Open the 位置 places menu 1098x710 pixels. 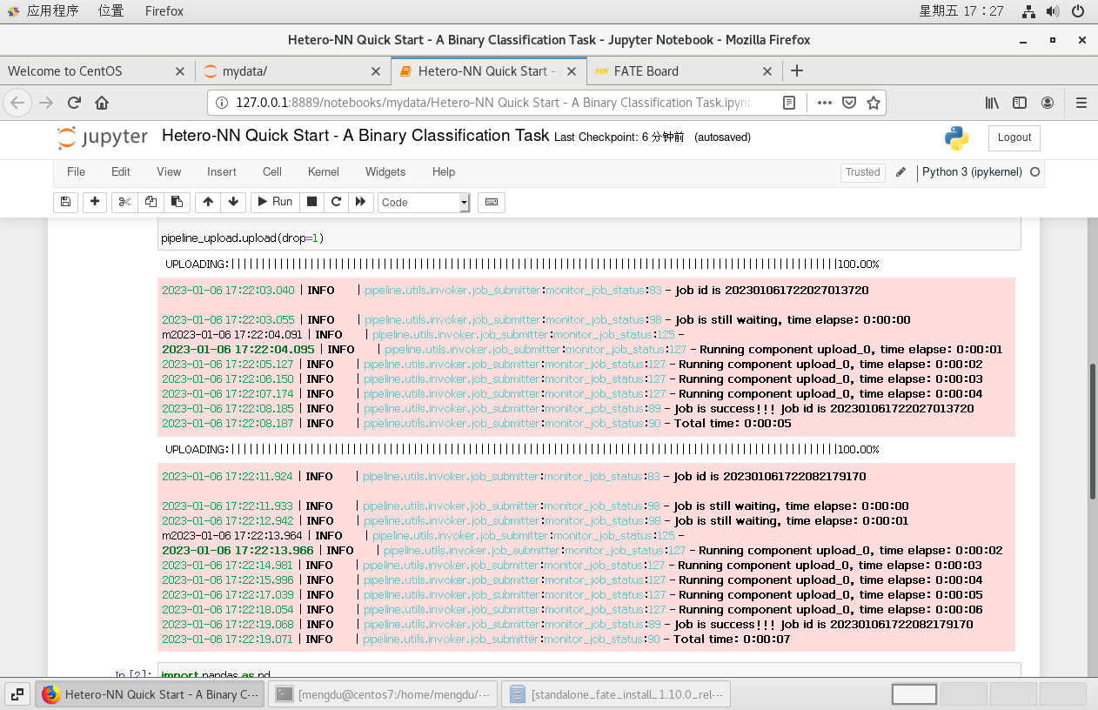point(110,11)
